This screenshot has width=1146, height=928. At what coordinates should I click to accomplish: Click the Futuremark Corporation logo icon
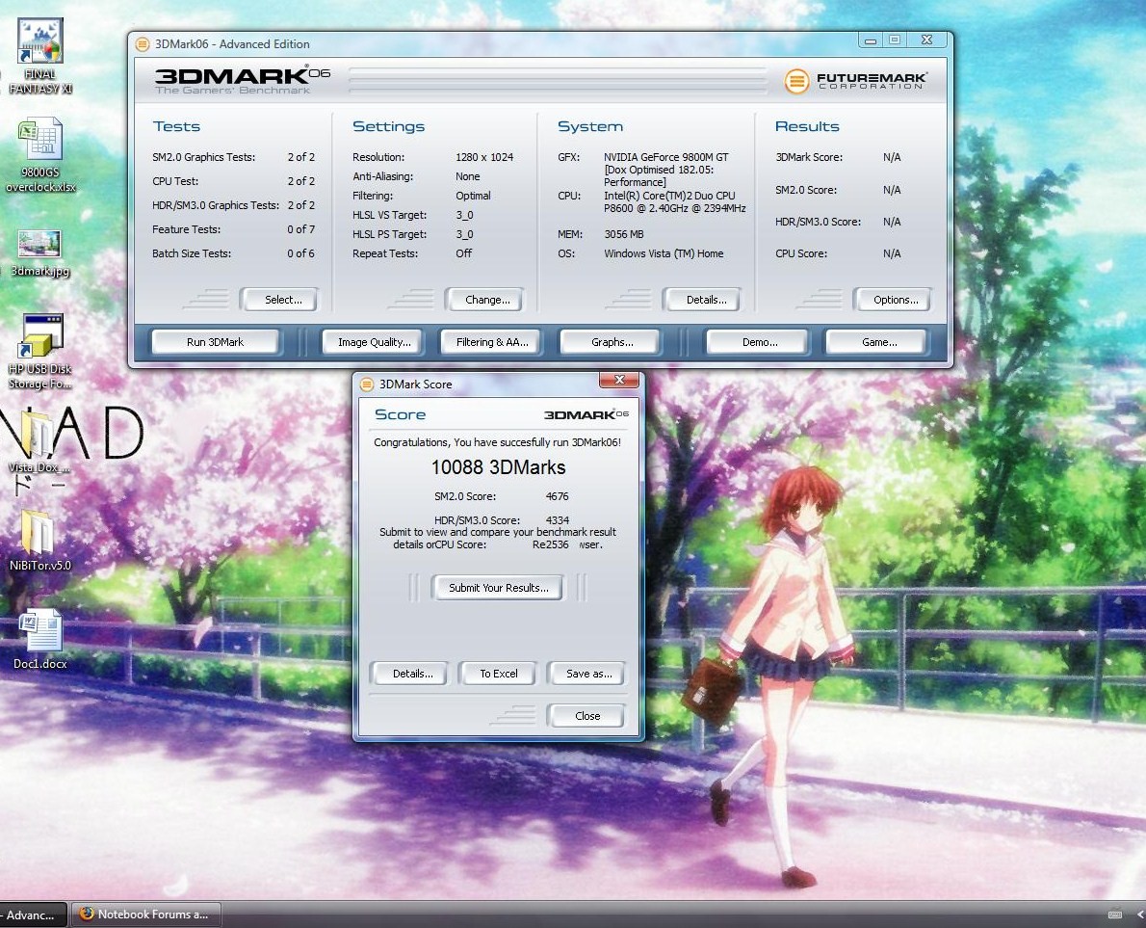coord(796,80)
